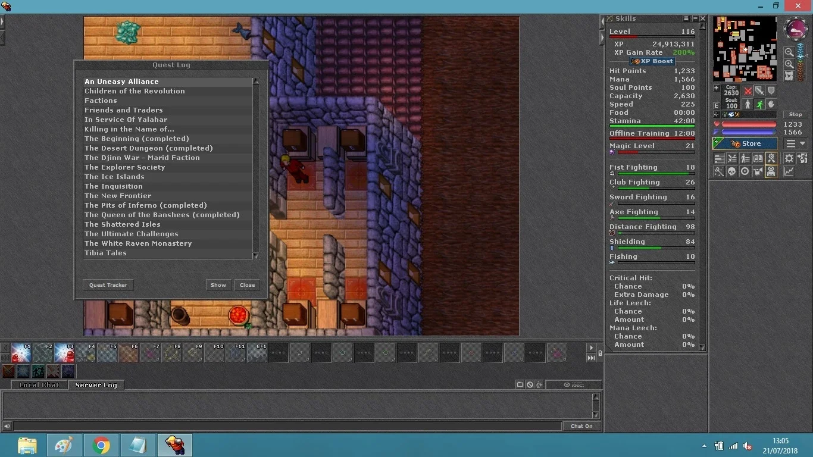Open the crossed-swords battle list icon
Viewport: 813px width, 457px height.
click(x=731, y=158)
